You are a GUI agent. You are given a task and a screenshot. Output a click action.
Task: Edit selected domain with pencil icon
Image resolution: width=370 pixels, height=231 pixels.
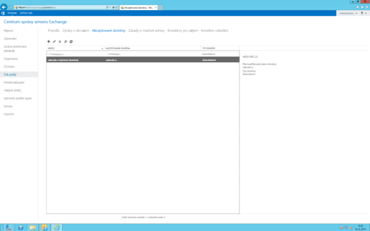point(54,42)
